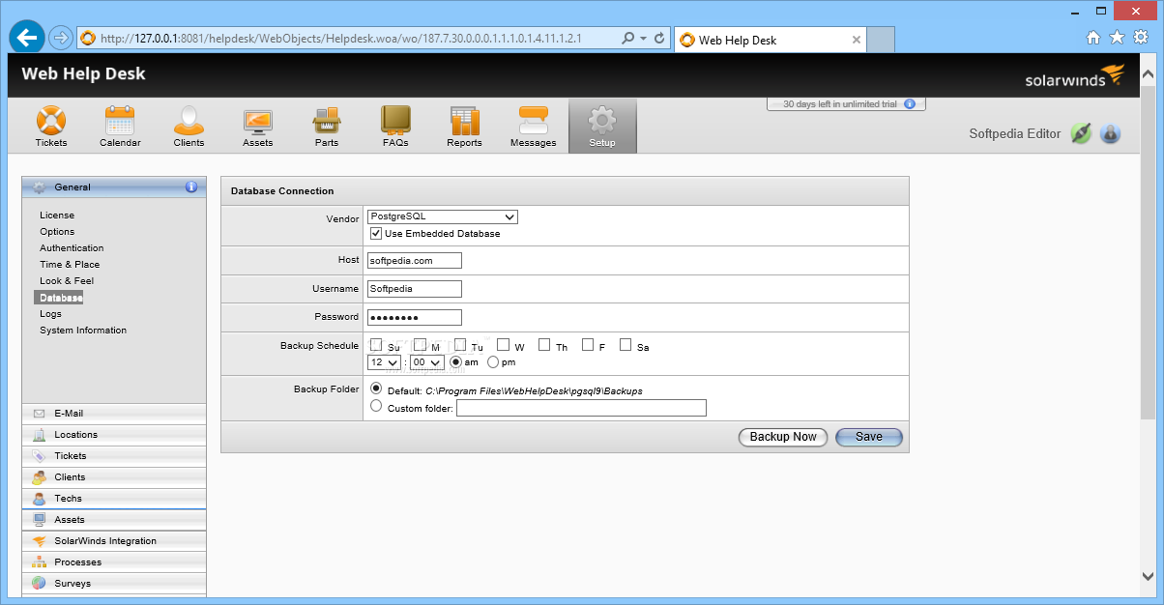
Task: Check the M backup schedule checkbox
Action: point(420,345)
